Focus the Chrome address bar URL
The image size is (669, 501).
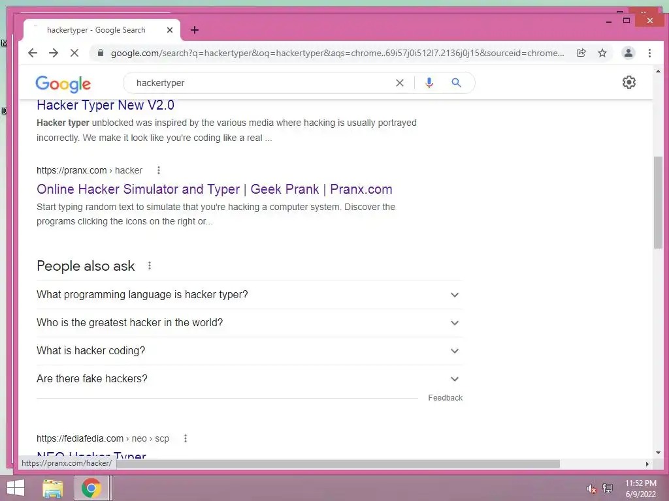click(337, 53)
